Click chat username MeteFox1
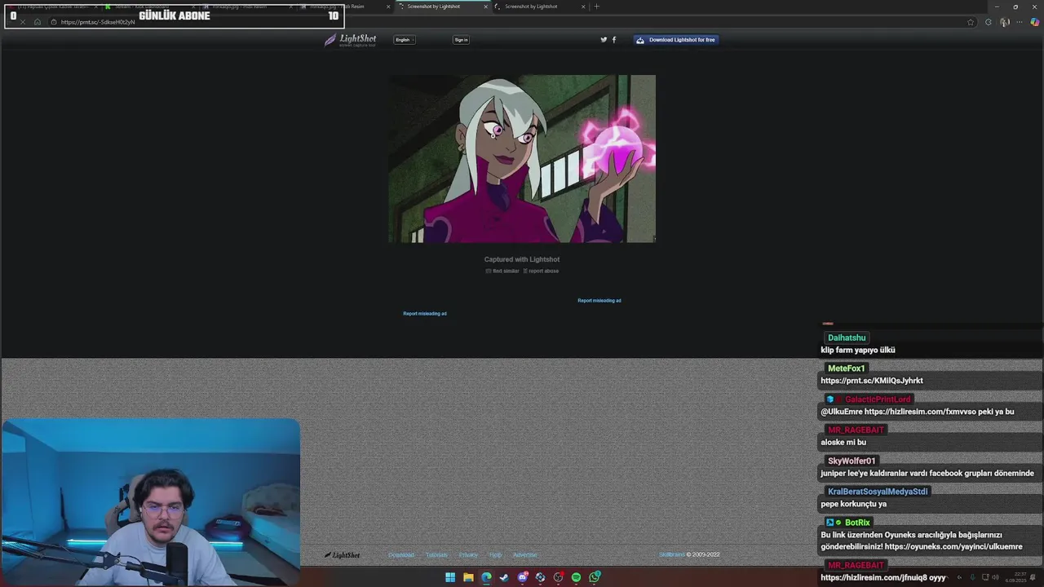This screenshot has height=587, width=1044. tap(847, 369)
